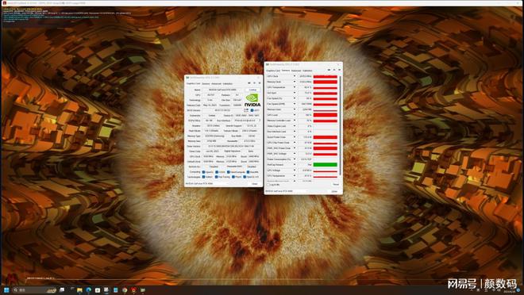Open the Windows Start menu
Image resolution: width=524 pixels, height=295 pixels.
point(6,290)
